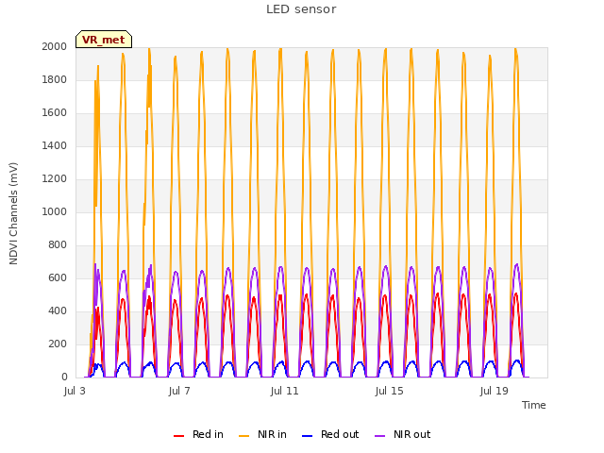Click the 200 y-axis tick label

58,344
